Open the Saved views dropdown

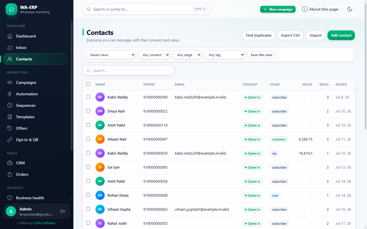point(110,55)
